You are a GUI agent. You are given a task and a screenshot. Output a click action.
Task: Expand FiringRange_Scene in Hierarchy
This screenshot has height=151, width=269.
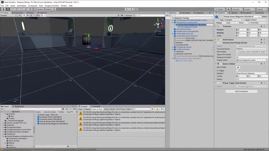click(173, 47)
